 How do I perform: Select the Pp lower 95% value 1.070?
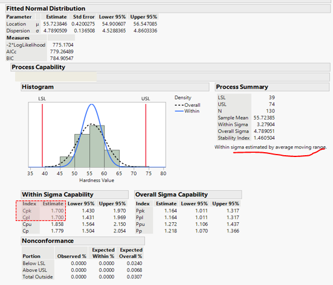201,231
